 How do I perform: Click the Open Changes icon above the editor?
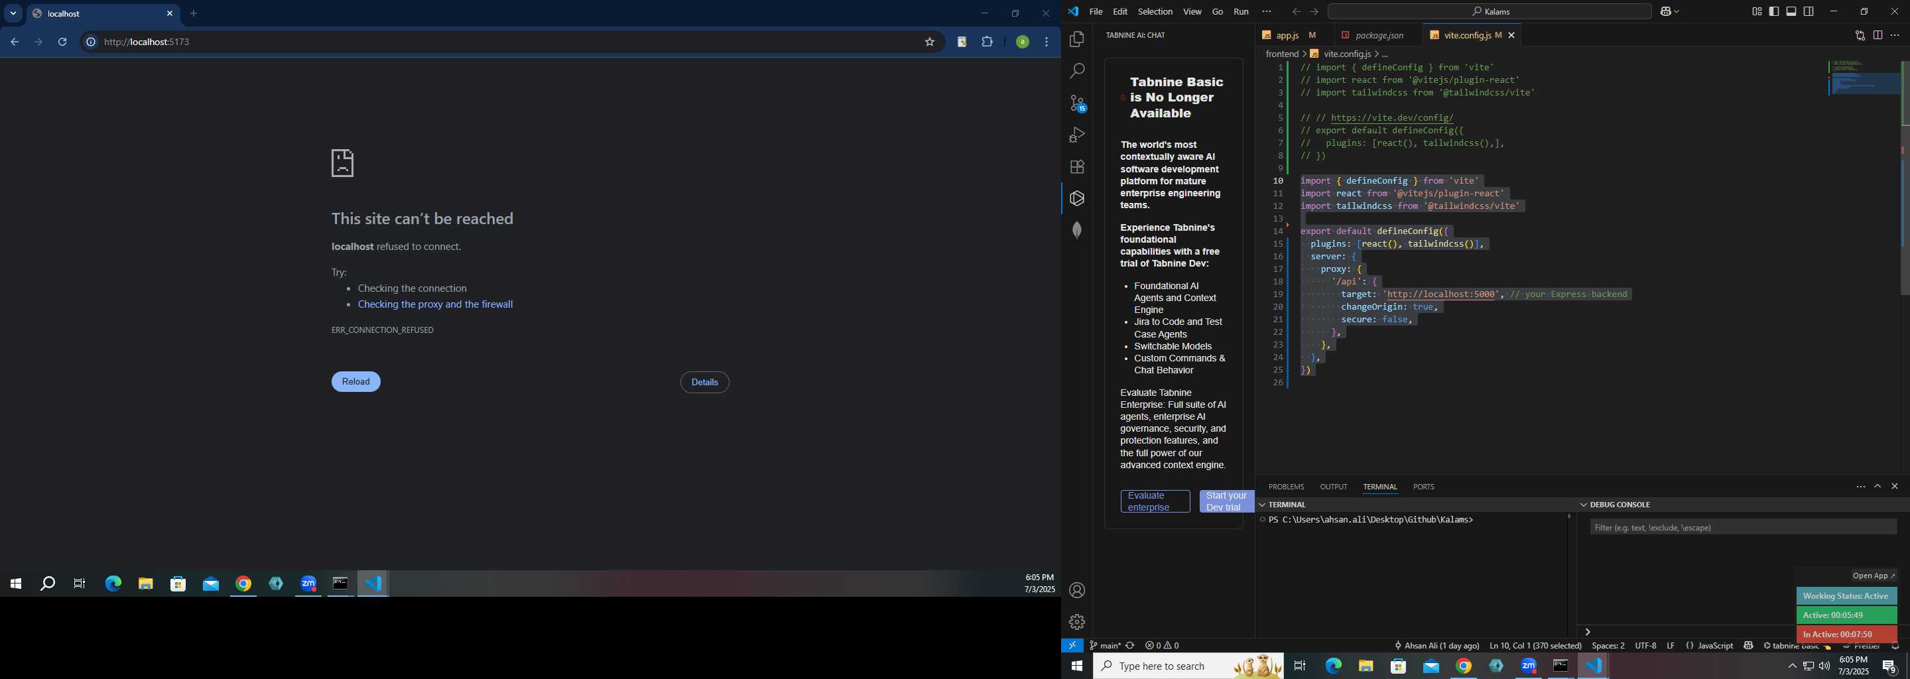pos(1860,36)
